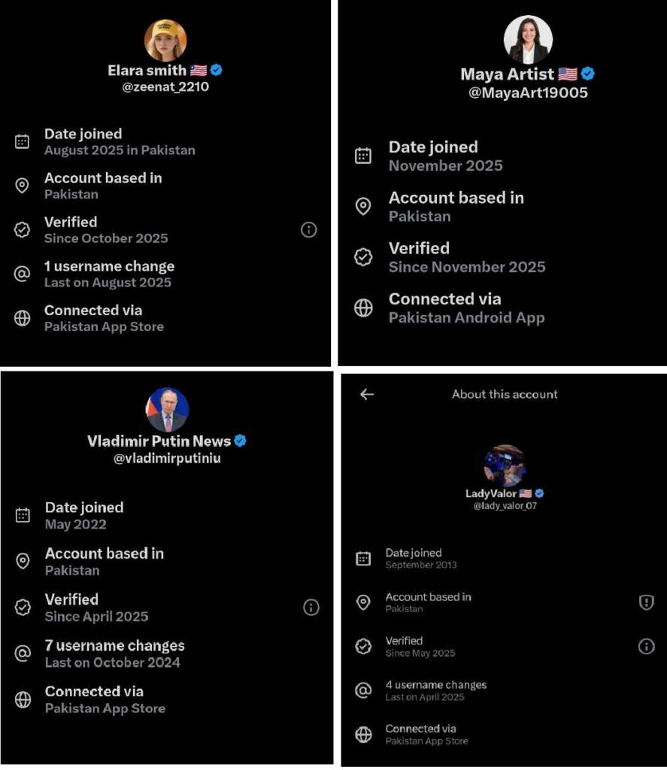Click the @vladimirputiniu handle
667x770 pixels.
[167, 458]
